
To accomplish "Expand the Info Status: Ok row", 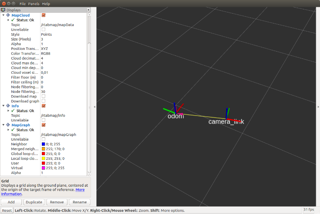I will pos(8,111).
